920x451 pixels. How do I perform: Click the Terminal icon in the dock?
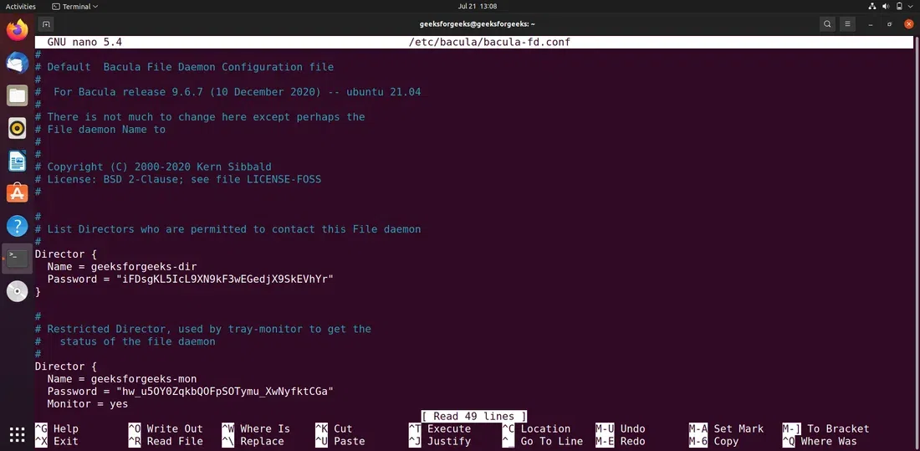pyautogui.click(x=18, y=259)
